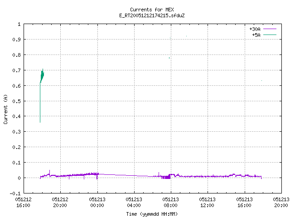Viewport: 290px width, 218px height.
Task: Click the x-axis label "051213 16:00"
Action: coord(244,202)
